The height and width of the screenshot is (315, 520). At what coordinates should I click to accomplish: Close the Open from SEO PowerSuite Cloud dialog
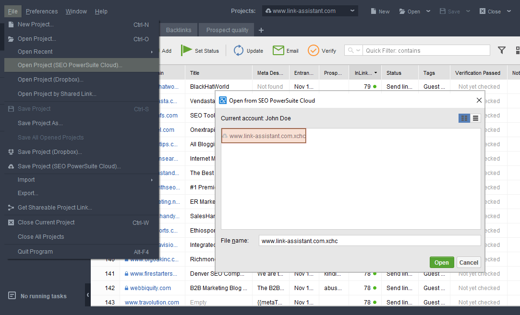coord(479,100)
